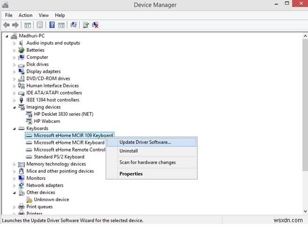Click the blue Help question mark icon
This screenshot has height=225, width=308.
52,25
